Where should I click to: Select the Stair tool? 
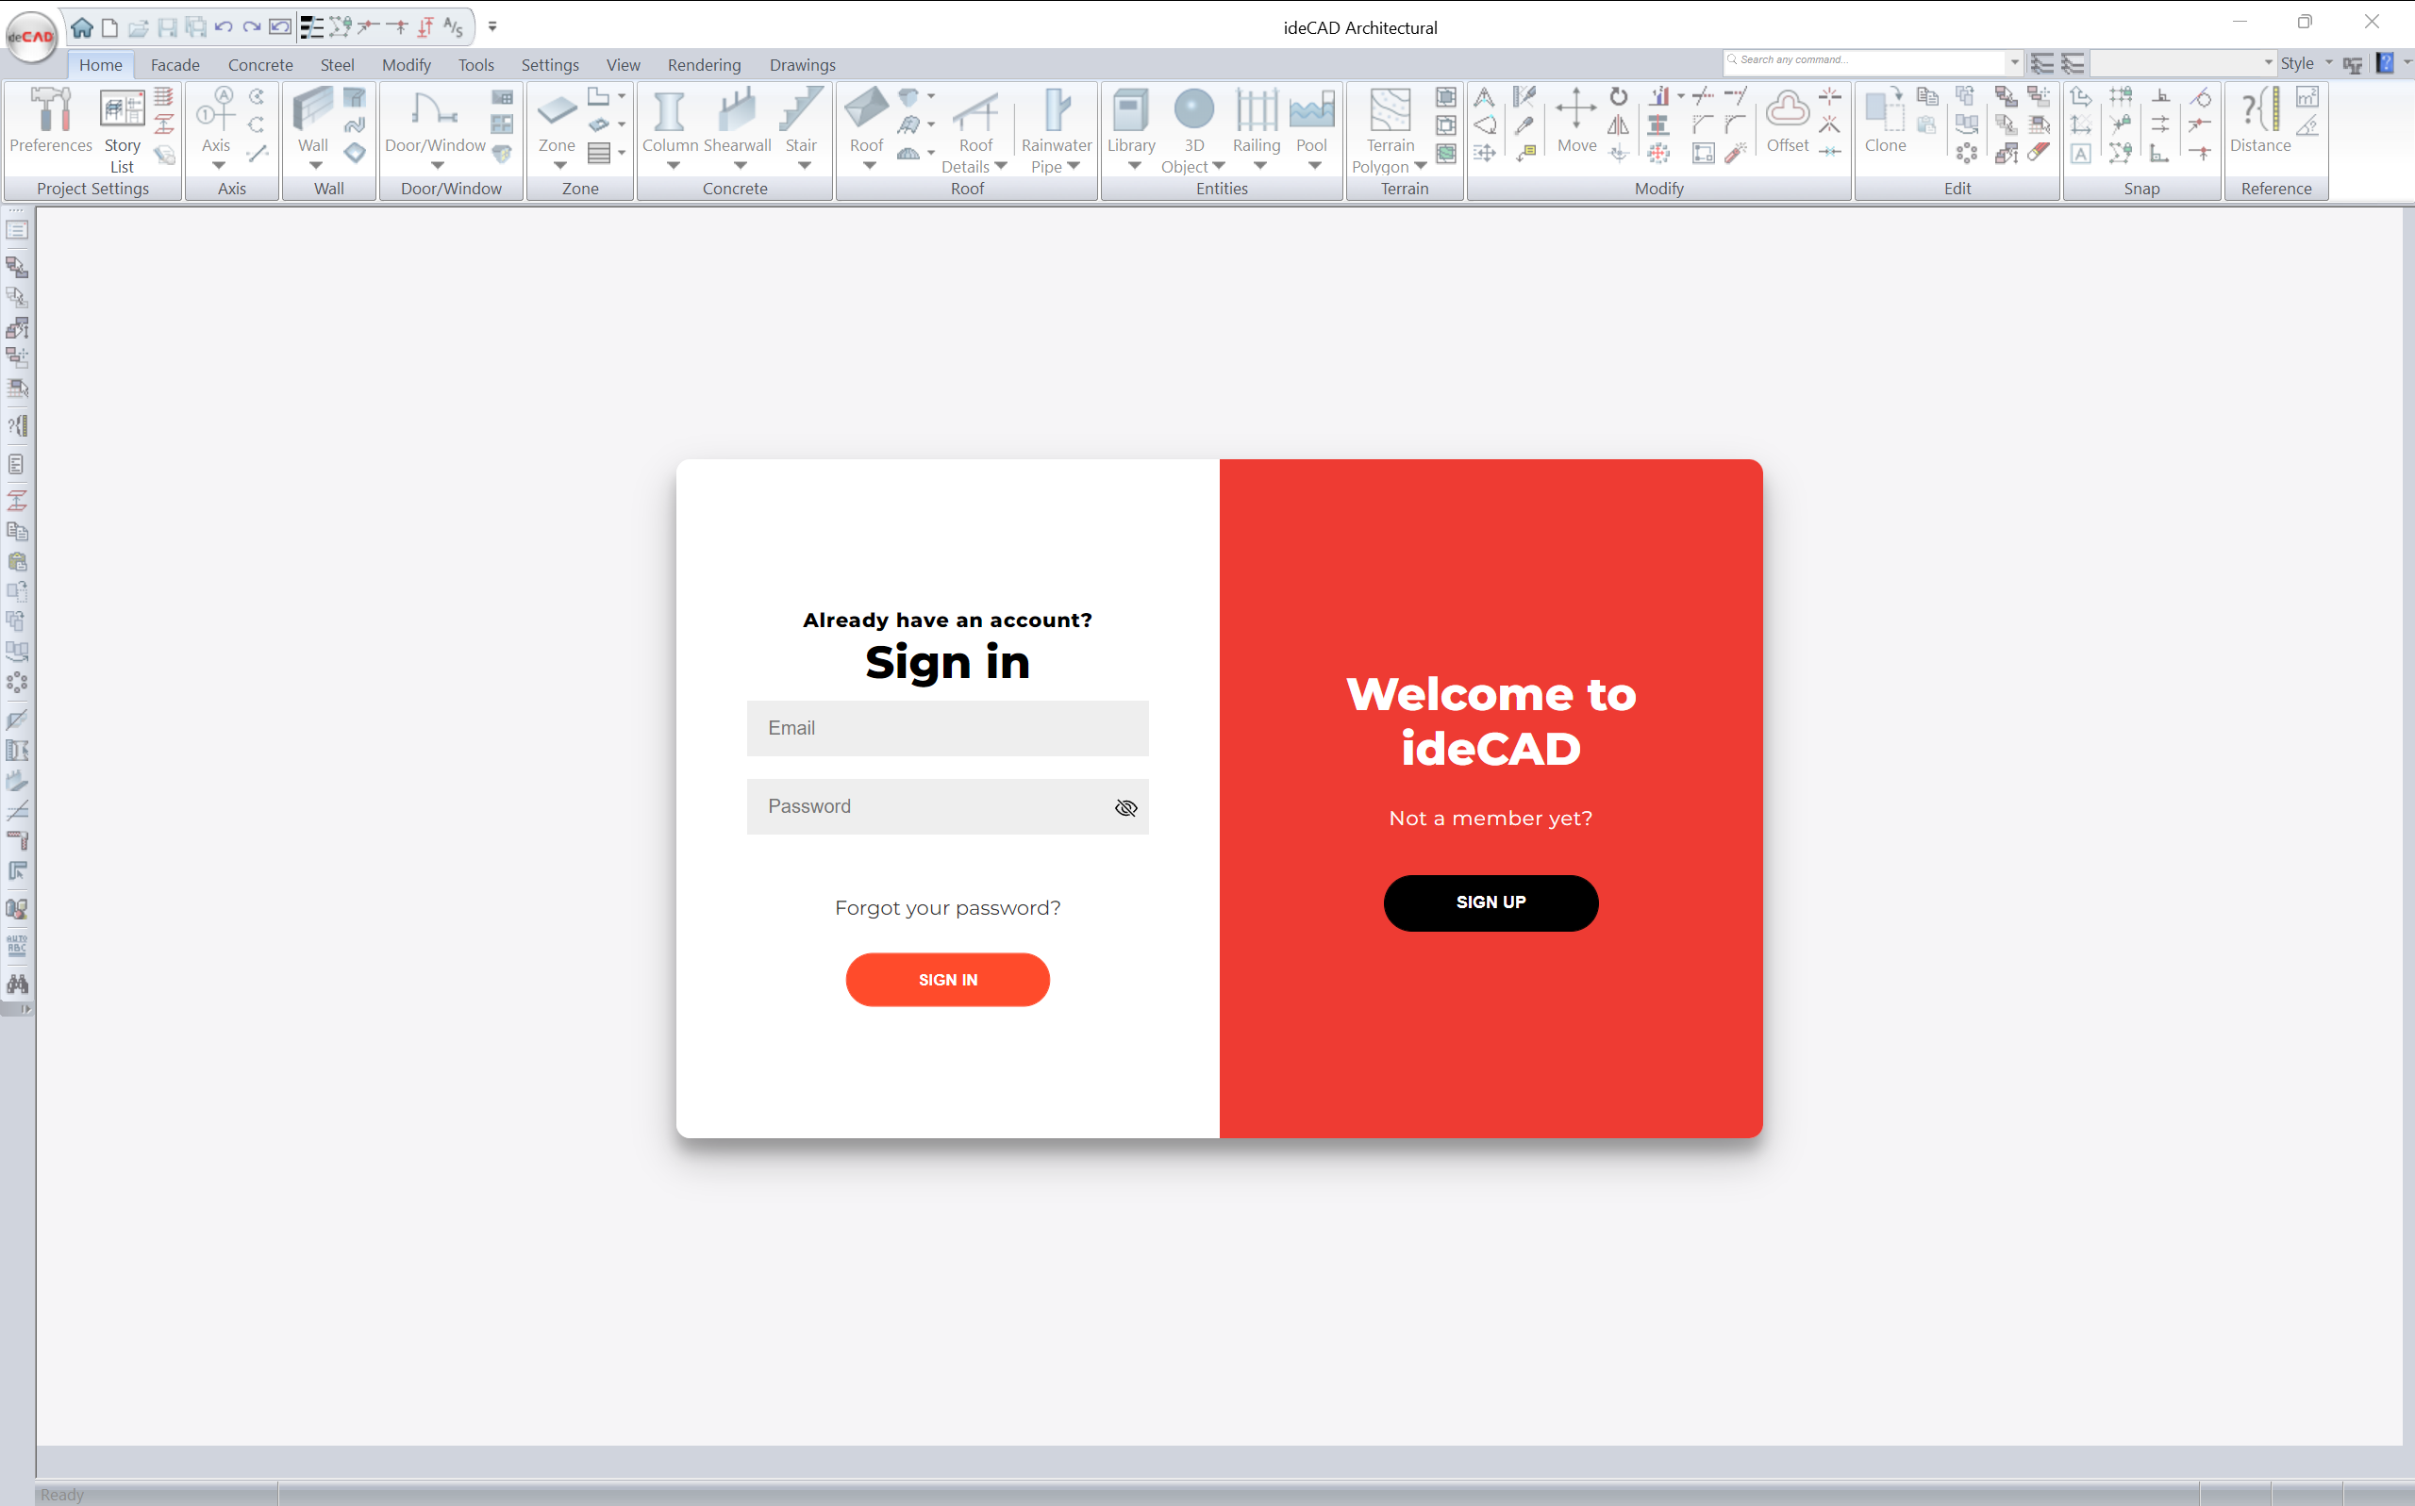(x=801, y=121)
